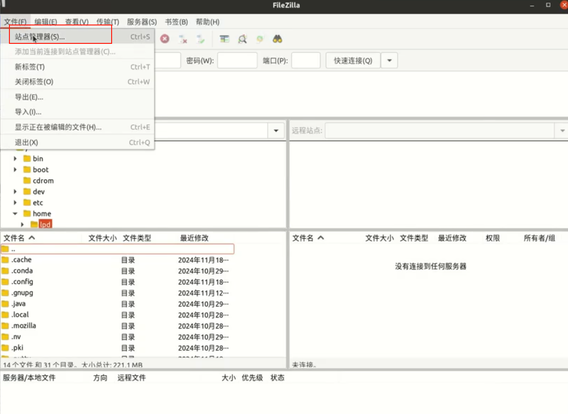Click the folder icon beside .mozilla
568x414 pixels.
[5, 326]
